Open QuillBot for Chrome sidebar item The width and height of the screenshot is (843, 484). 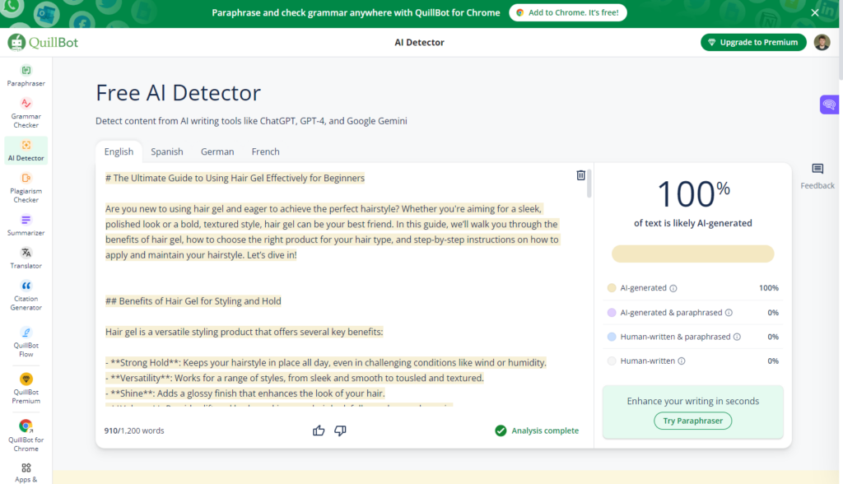(26, 436)
